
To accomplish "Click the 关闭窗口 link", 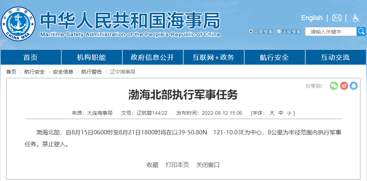I will click(208, 165).
